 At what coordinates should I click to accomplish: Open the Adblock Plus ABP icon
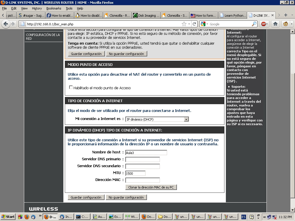click(x=264, y=24)
